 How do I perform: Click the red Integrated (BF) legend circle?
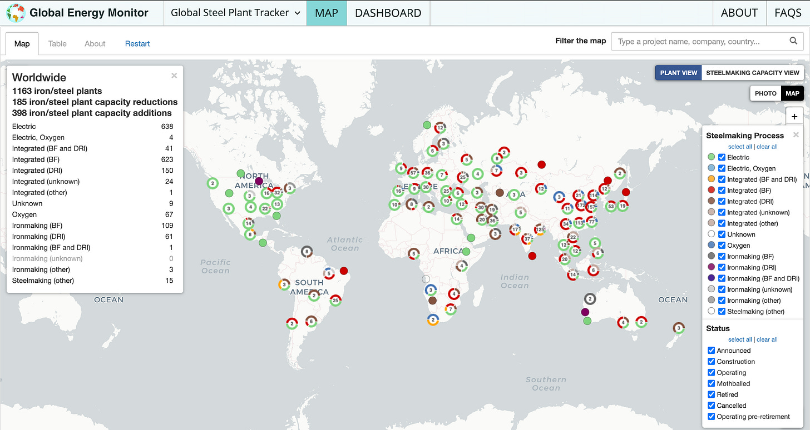click(712, 191)
